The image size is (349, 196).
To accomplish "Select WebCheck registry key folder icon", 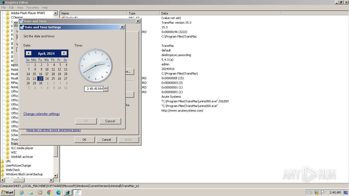I will (3, 170).
